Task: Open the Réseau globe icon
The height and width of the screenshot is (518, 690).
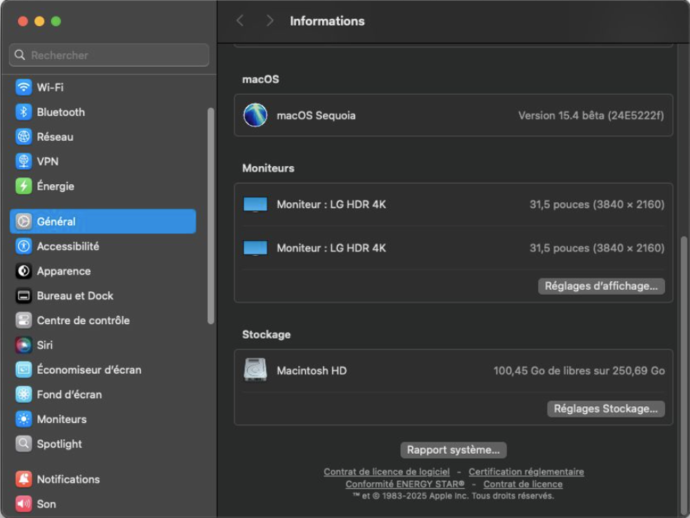Action: pos(23,137)
